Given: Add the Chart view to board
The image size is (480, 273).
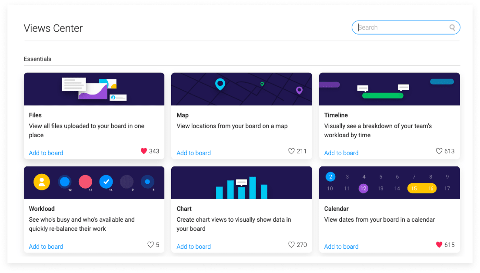Looking at the screenshot, I should pos(194,247).
